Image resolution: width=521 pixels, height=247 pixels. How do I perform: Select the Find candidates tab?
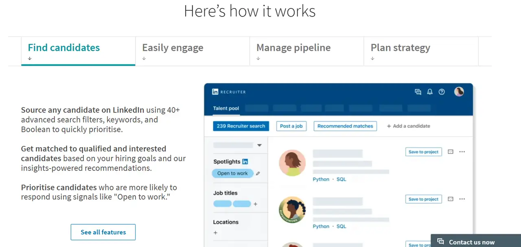click(x=78, y=51)
